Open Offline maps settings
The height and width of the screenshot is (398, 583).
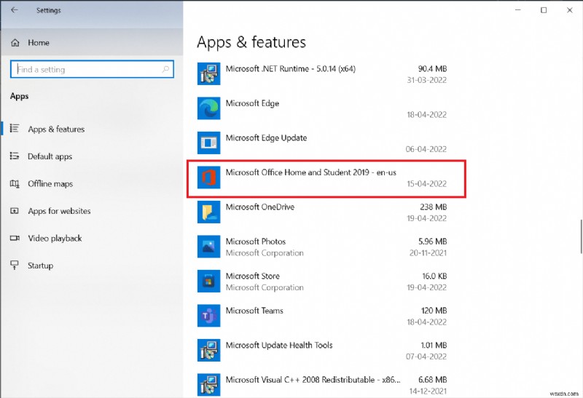pyautogui.click(x=92, y=183)
